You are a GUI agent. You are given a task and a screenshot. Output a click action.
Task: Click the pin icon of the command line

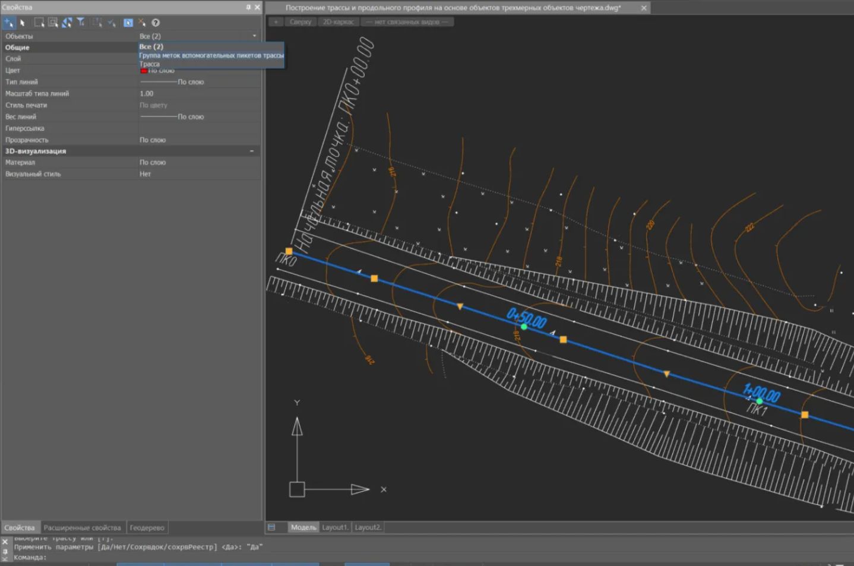(x=5, y=551)
